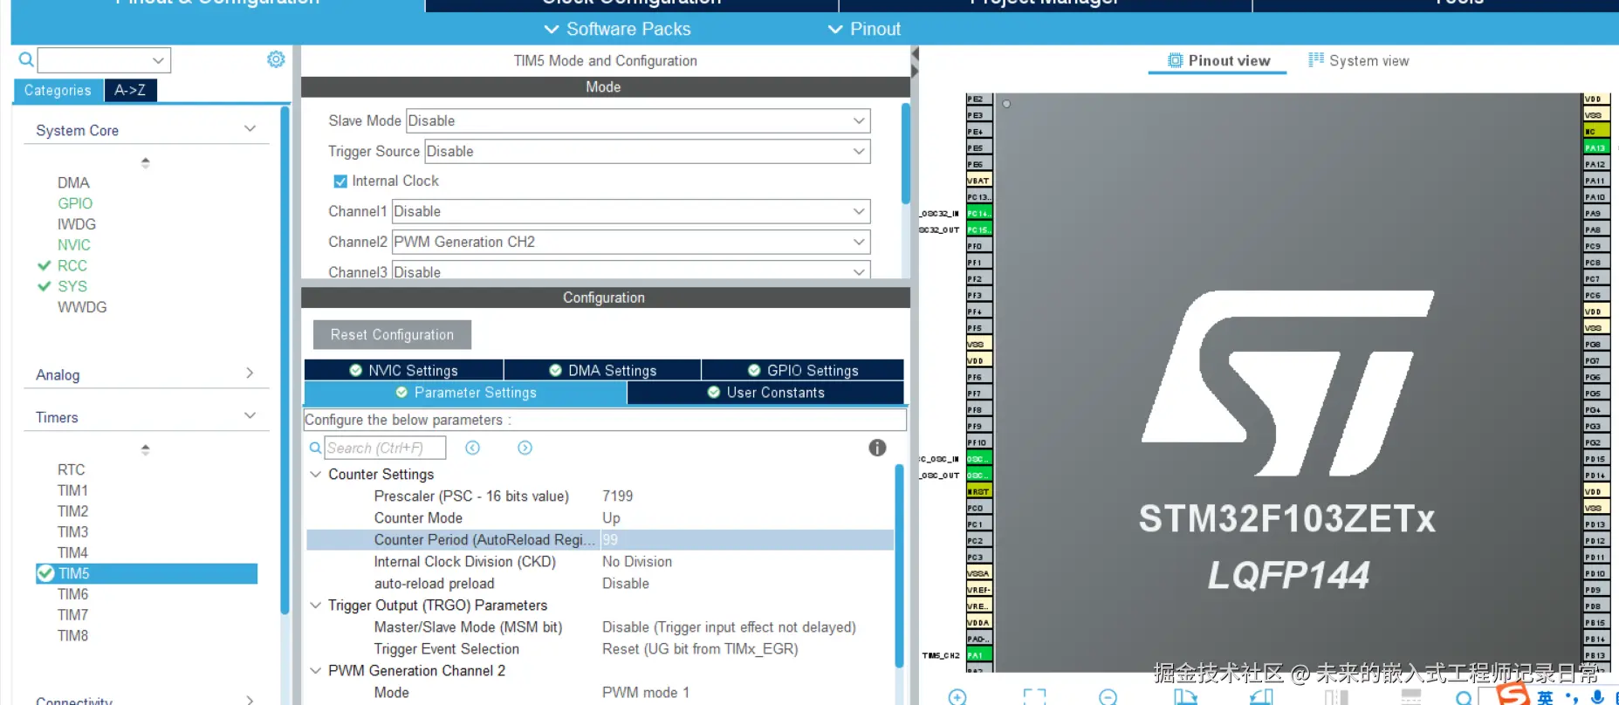Select Parameter Settings tab
Image resolution: width=1619 pixels, height=705 pixels.
465,393
